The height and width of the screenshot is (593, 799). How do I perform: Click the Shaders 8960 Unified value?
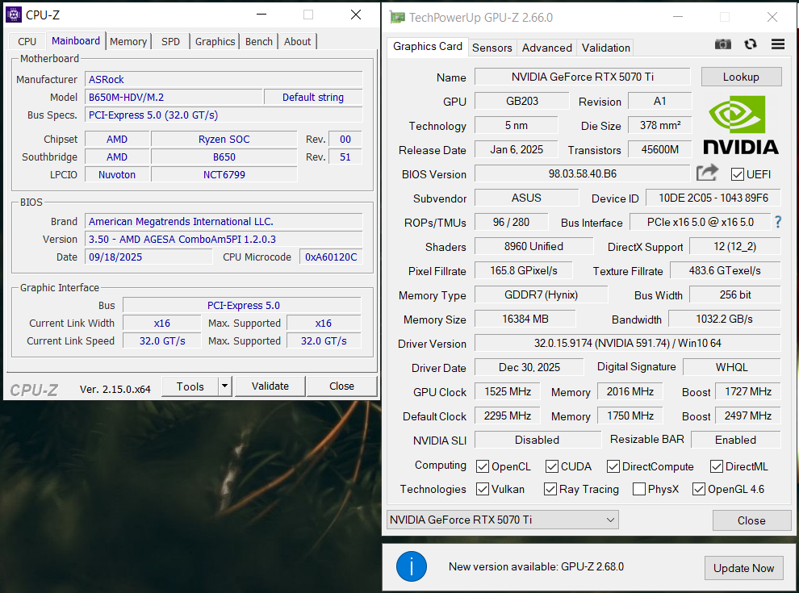pos(533,246)
